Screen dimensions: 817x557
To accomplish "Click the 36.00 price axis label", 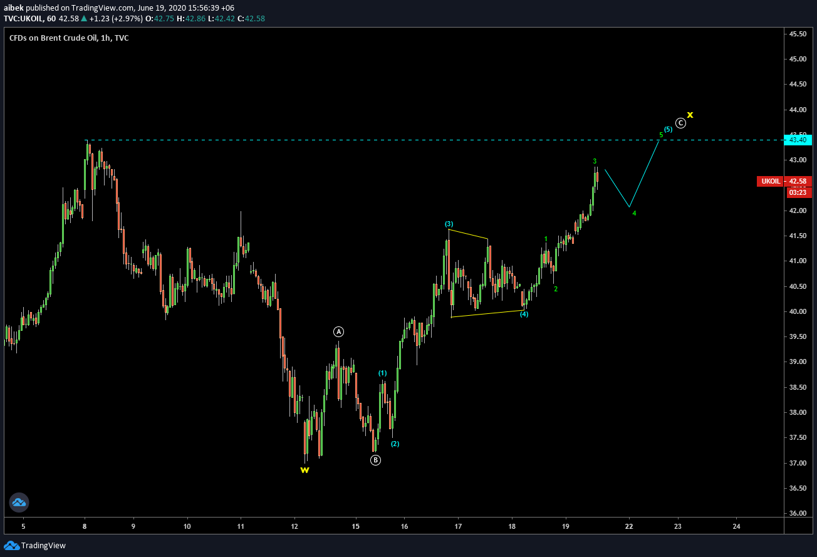I will tap(798, 513).
